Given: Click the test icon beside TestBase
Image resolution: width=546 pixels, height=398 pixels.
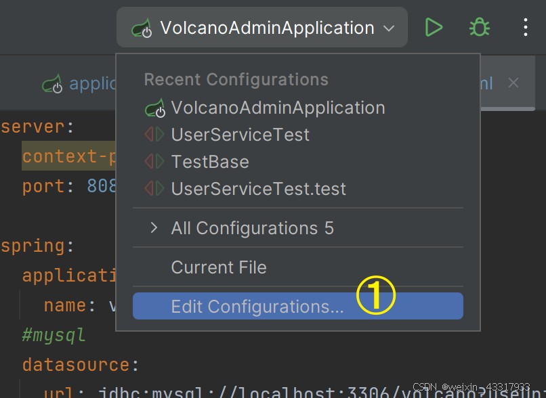Looking at the screenshot, I should pyautogui.click(x=154, y=162).
